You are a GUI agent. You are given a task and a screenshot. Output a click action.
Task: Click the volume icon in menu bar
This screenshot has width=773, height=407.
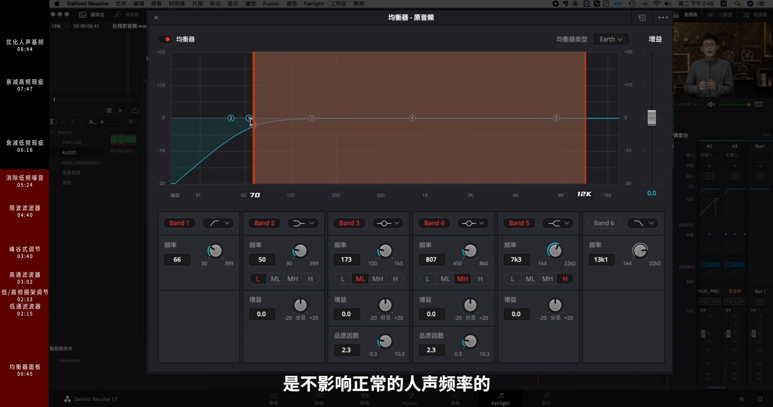(x=667, y=4)
